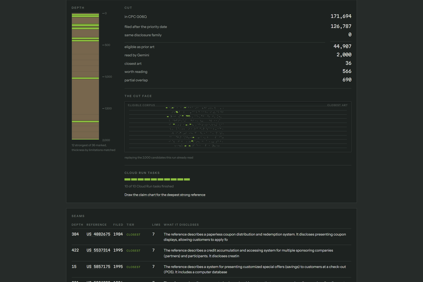Screen dimensions: 423x282
Task: Click the count 690
Action: coord(347,80)
